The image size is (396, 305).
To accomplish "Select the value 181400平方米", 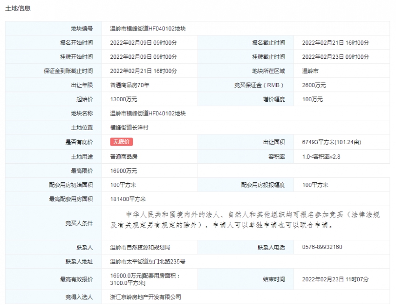I will click(x=128, y=199).
